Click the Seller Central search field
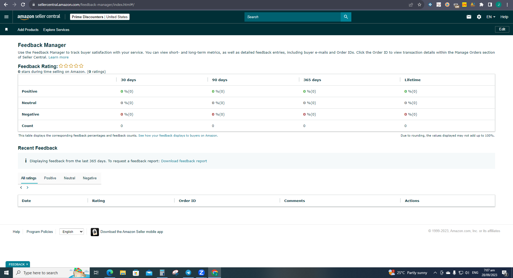The height and width of the screenshot is (278, 513). pyautogui.click(x=292, y=17)
